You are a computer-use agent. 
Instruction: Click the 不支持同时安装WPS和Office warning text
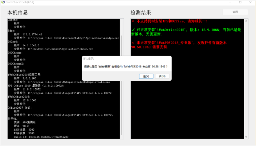click(172, 21)
